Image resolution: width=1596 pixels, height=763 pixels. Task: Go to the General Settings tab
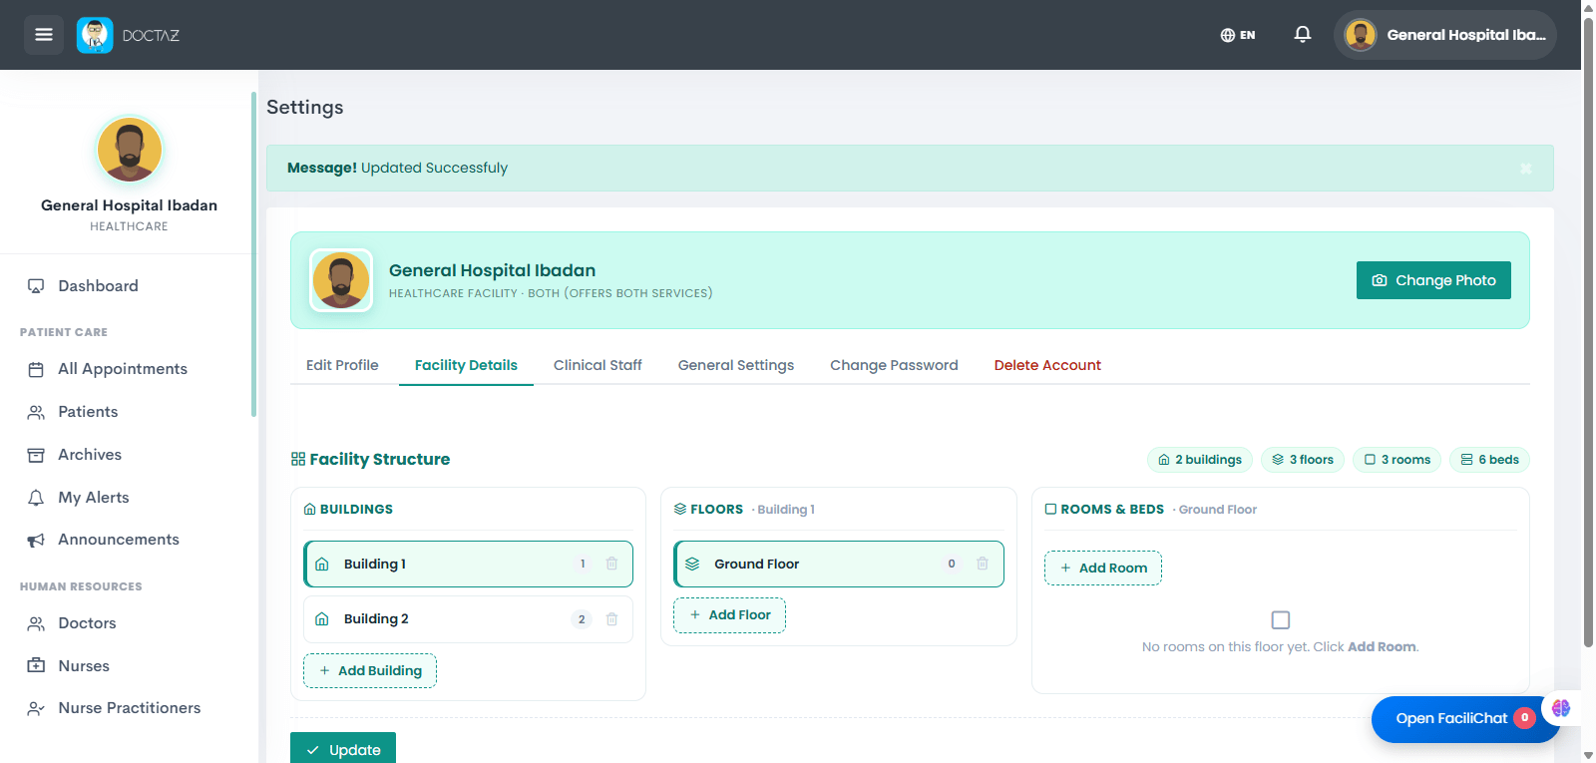point(736,365)
